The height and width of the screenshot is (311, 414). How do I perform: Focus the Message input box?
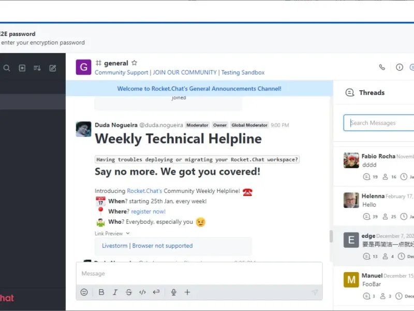click(x=199, y=274)
